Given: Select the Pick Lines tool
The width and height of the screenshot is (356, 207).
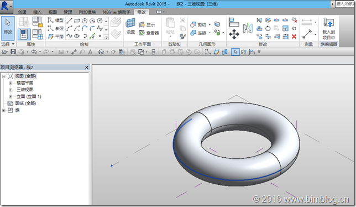Looking at the screenshot, I should (92, 36).
